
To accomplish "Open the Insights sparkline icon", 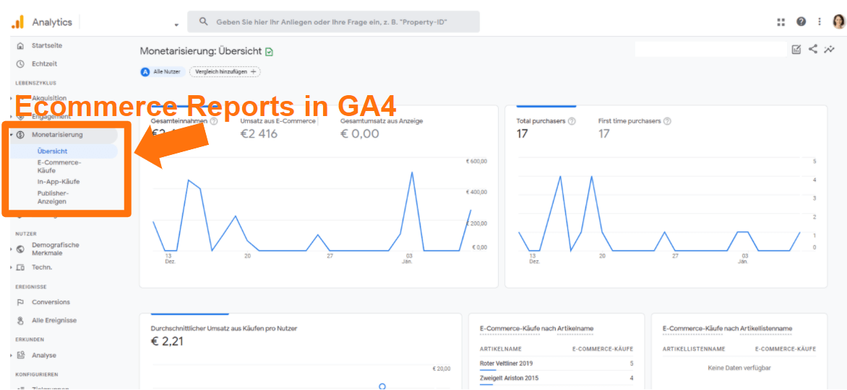I will coord(829,50).
